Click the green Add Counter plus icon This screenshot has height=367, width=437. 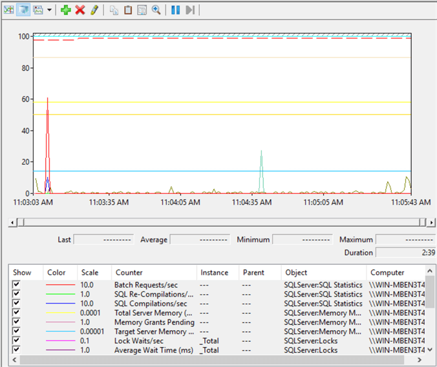66,10
